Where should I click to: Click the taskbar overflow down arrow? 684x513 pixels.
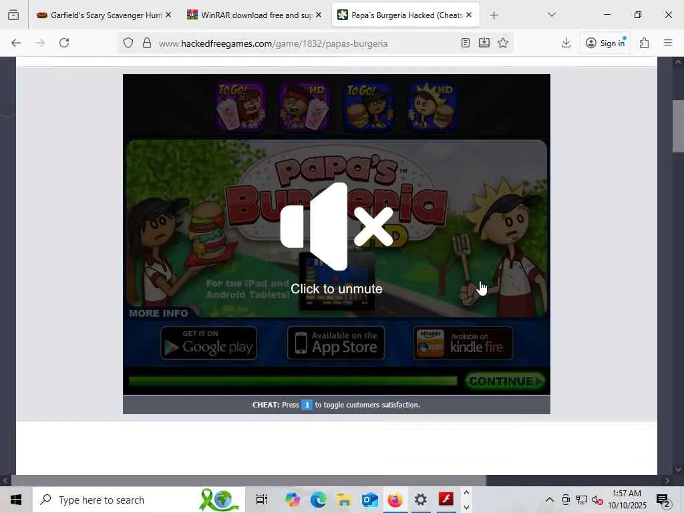[466, 508]
